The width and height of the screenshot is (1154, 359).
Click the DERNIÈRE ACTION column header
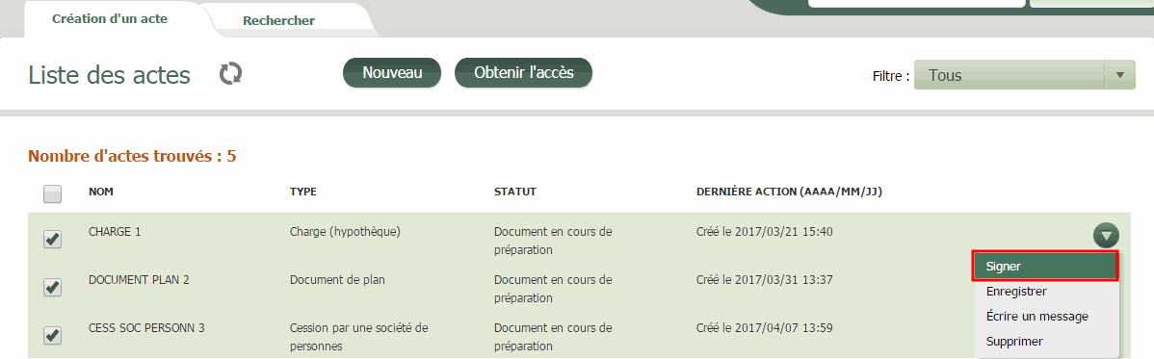789,192
